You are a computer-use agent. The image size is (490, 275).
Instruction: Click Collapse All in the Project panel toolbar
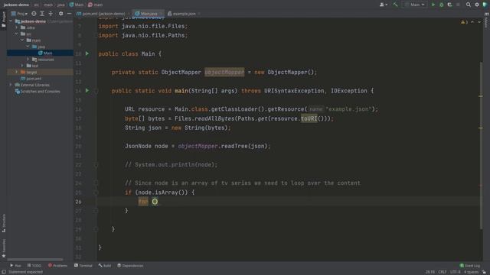tap(51, 14)
